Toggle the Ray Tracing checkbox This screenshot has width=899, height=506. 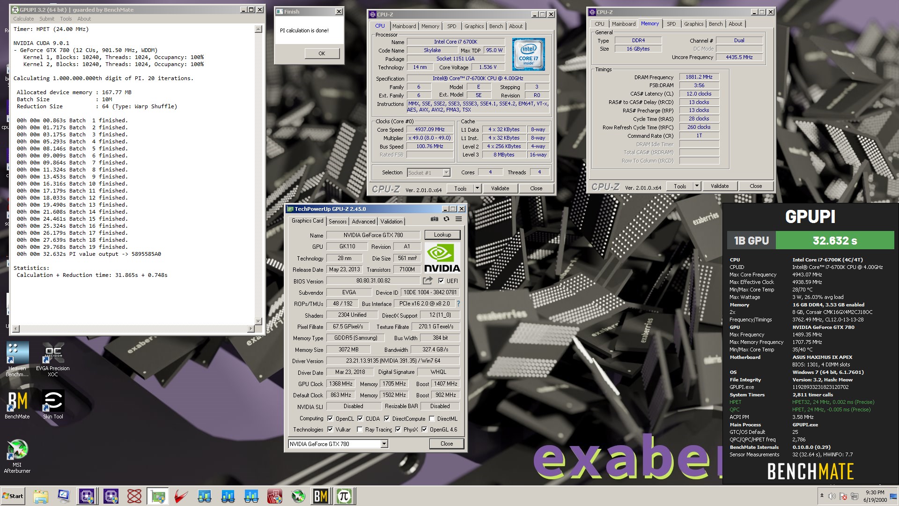[360, 430]
